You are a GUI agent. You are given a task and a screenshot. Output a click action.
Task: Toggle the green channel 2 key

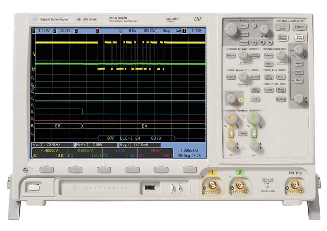pos(254,134)
